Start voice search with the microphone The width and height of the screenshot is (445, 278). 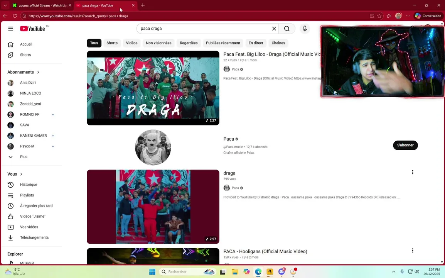point(305,29)
